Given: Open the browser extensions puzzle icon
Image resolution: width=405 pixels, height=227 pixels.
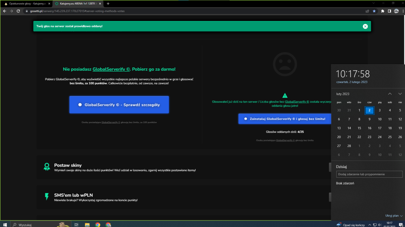Looking at the screenshot, I should point(383,11).
